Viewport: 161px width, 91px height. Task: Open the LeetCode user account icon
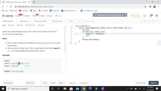tap(156, 16)
